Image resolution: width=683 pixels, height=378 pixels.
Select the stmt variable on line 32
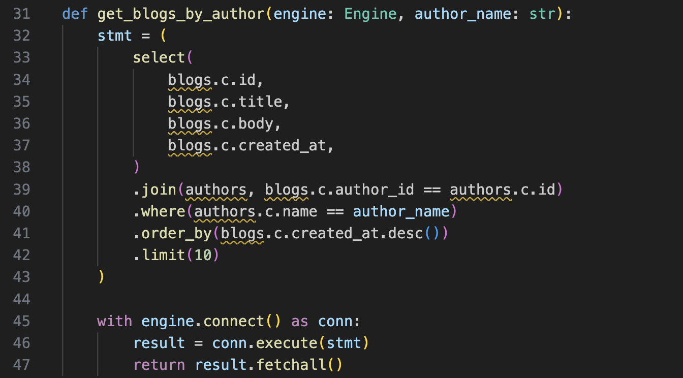[114, 36]
